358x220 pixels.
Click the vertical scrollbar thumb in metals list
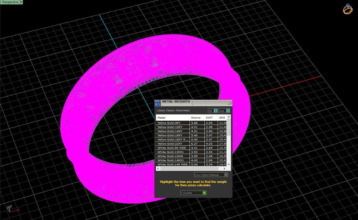coord(229,127)
